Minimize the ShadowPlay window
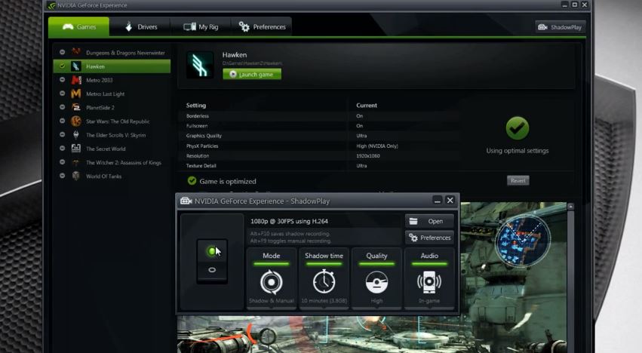This screenshot has height=353, width=642. 438,200
